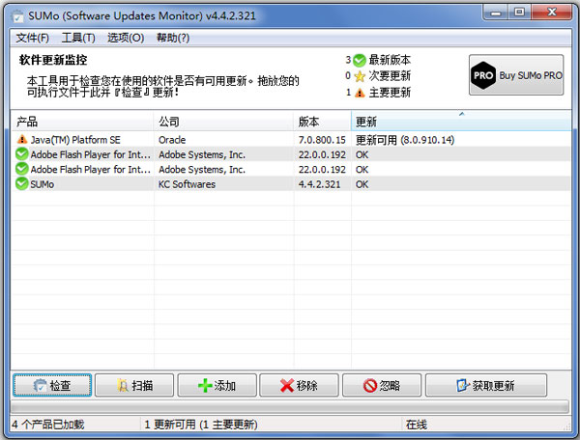Click the 最新版本 counter label
The width and height of the screenshot is (580, 440).
[390, 60]
